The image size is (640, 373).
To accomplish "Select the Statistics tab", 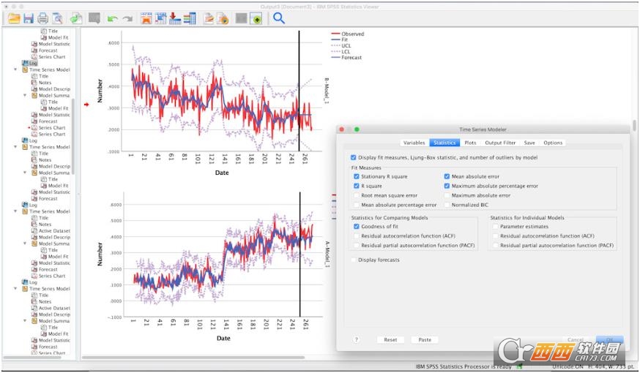I will [x=444, y=143].
